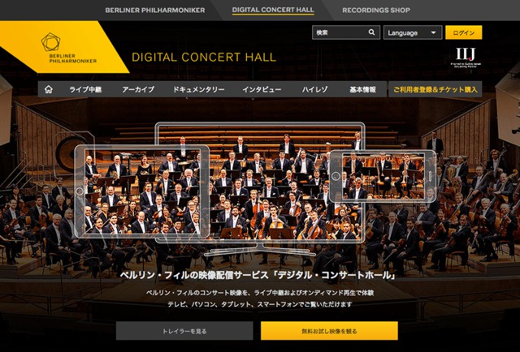Click the トレイラーを見る button

tap(184, 331)
